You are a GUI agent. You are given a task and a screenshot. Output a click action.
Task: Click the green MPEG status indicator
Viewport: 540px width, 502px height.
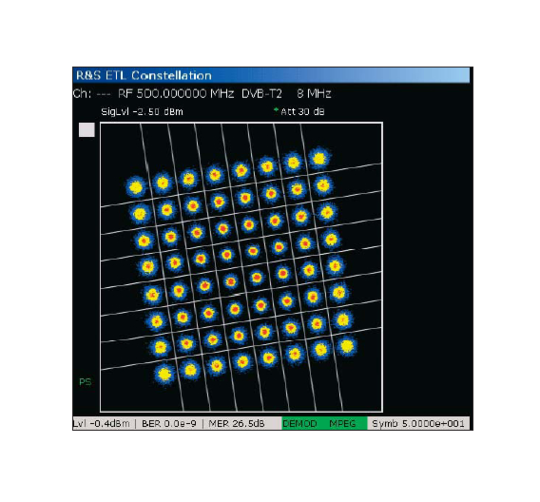(x=342, y=424)
